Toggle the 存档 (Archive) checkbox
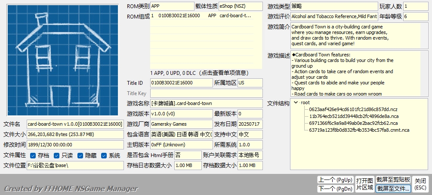Image resolution: width=432 pixels, height=195 pixels. pos(33,155)
